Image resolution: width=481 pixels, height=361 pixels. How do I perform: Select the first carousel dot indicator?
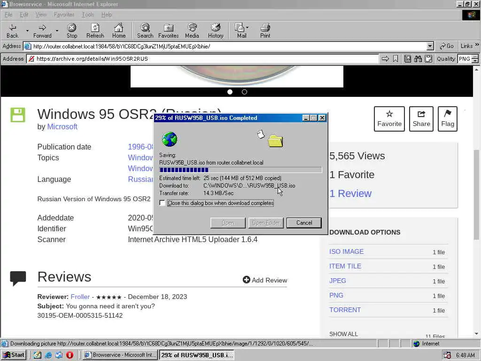pos(230,92)
